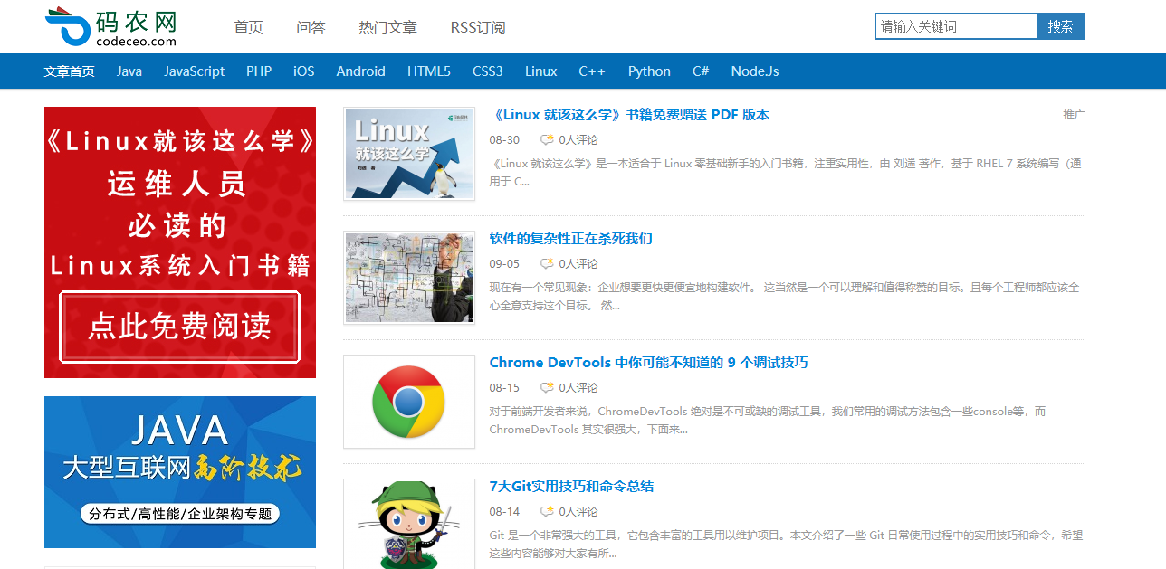This screenshot has width=1166, height=569.
Task: Select iOS category
Action: tap(304, 71)
